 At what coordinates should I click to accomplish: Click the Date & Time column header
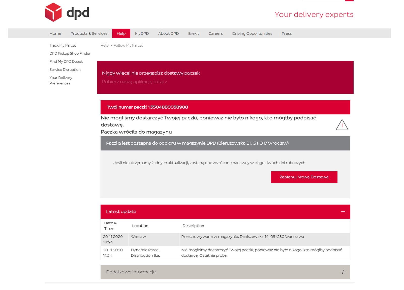click(x=110, y=226)
